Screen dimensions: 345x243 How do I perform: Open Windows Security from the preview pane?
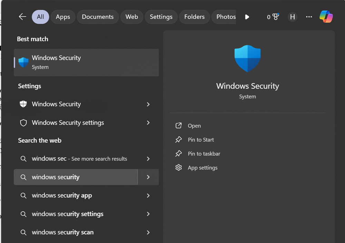coord(194,126)
